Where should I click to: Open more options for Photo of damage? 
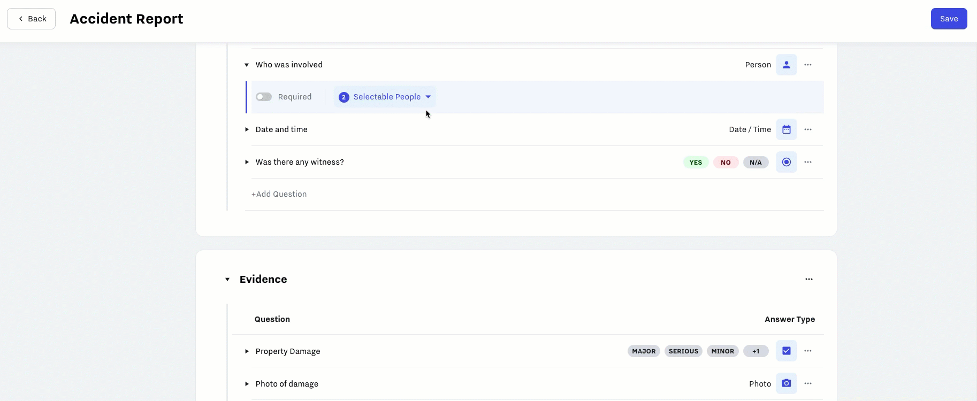coord(808,383)
